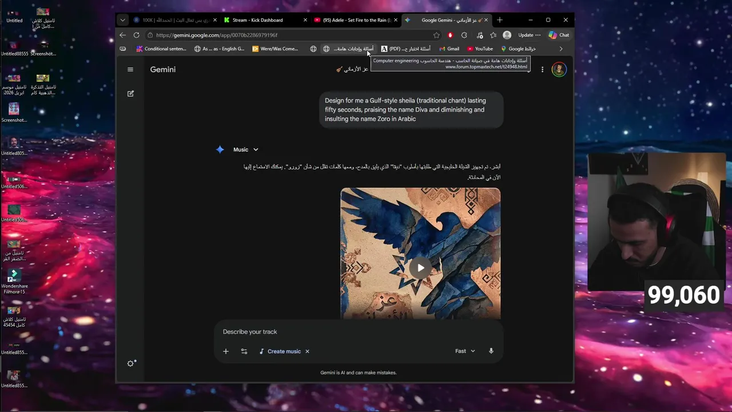Screen dimensions: 732x412
Task: Open the browser profile icon
Action: [507, 35]
